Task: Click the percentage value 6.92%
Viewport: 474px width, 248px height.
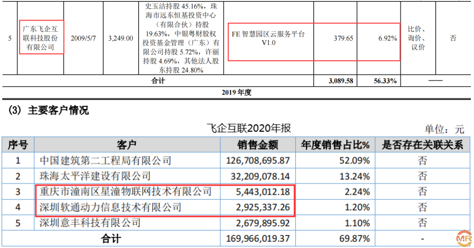Action: point(387,38)
